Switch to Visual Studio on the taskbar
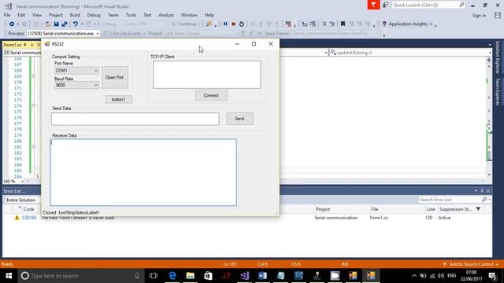This screenshot has width=504, height=283. 245,276
